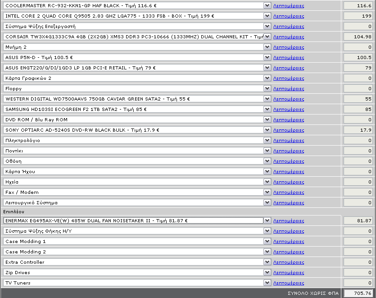Click the 55 price field
The image size is (376, 298).
pos(358,99)
